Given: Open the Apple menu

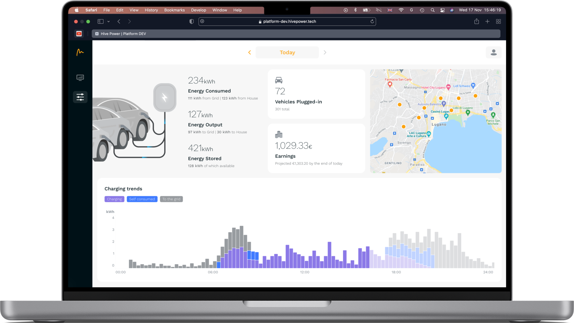Looking at the screenshot, I should pyautogui.click(x=77, y=10).
